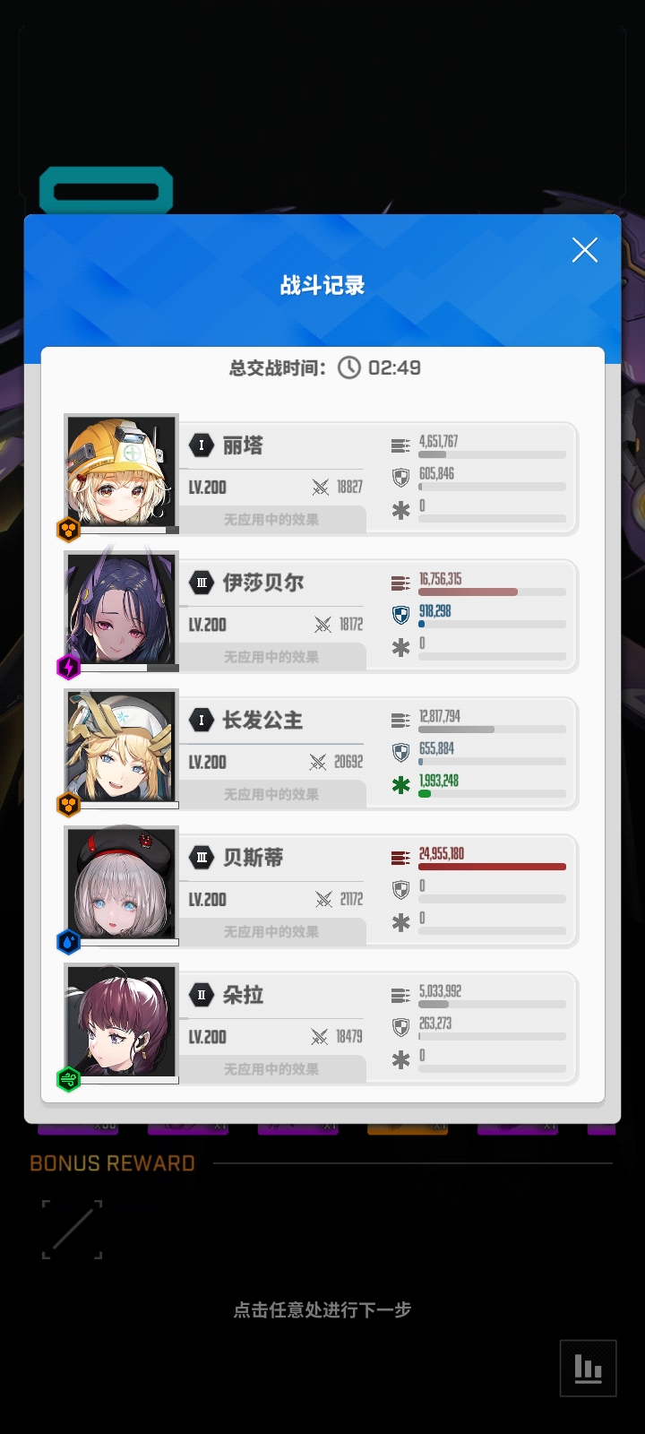The height and width of the screenshot is (1434, 645).
Task: Click the blue shield icon for 伊莎贝尔
Action: [401, 615]
